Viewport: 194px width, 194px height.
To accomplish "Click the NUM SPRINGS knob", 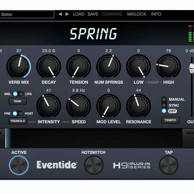I will [109, 67].
